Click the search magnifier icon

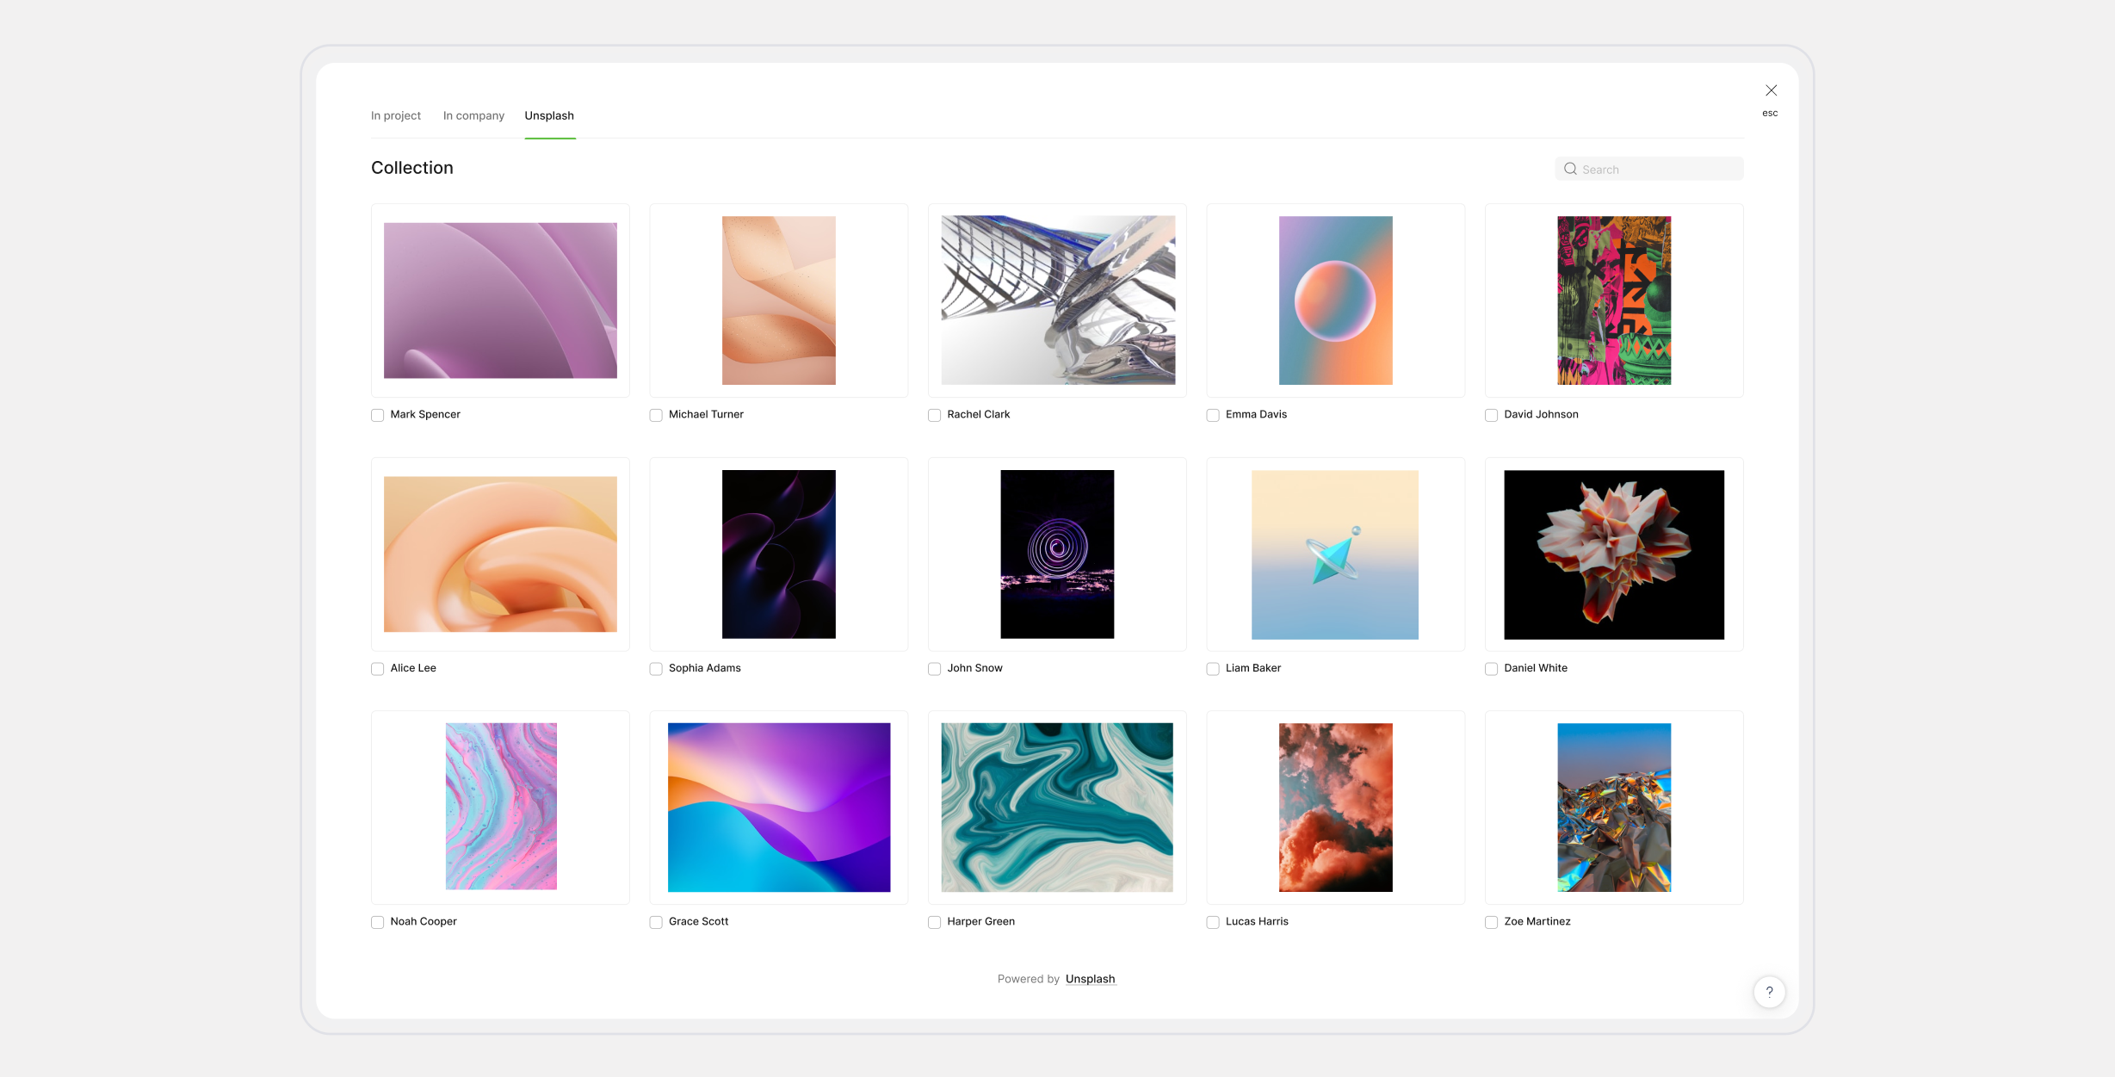pyautogui.click(x=1570, y=169)
